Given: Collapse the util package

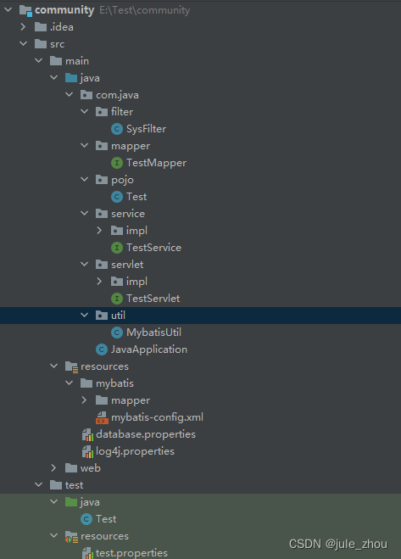Looking at the screenshot, I should pos(85,316).
